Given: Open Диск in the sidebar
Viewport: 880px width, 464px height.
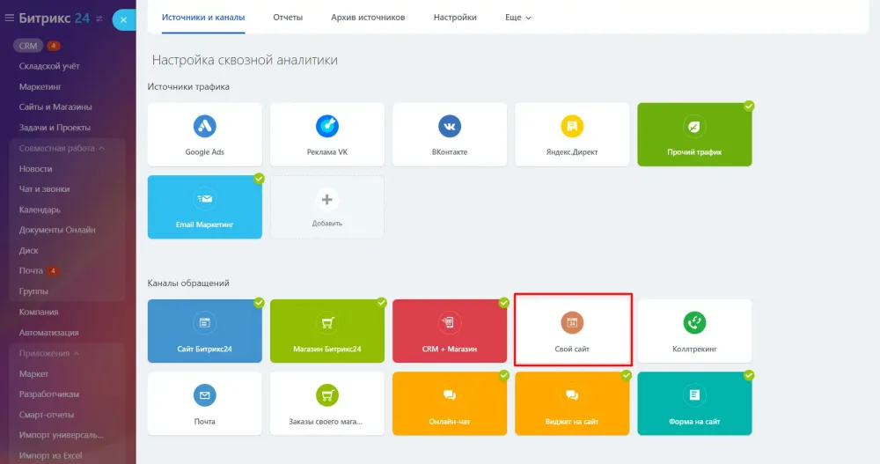Looking at the screenshot, I should 29,251.
